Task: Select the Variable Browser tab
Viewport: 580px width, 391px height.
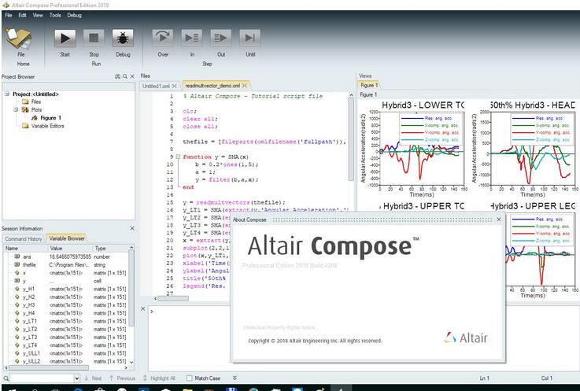Action: [x=67, y=238]
